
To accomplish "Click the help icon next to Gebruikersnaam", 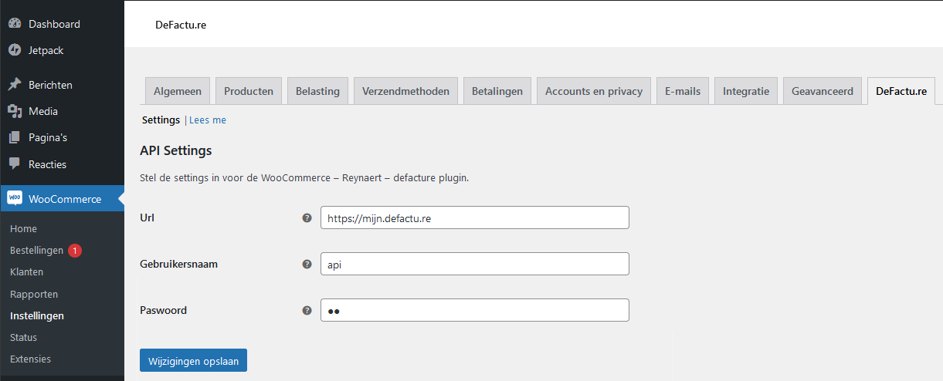I will point(307,265).
